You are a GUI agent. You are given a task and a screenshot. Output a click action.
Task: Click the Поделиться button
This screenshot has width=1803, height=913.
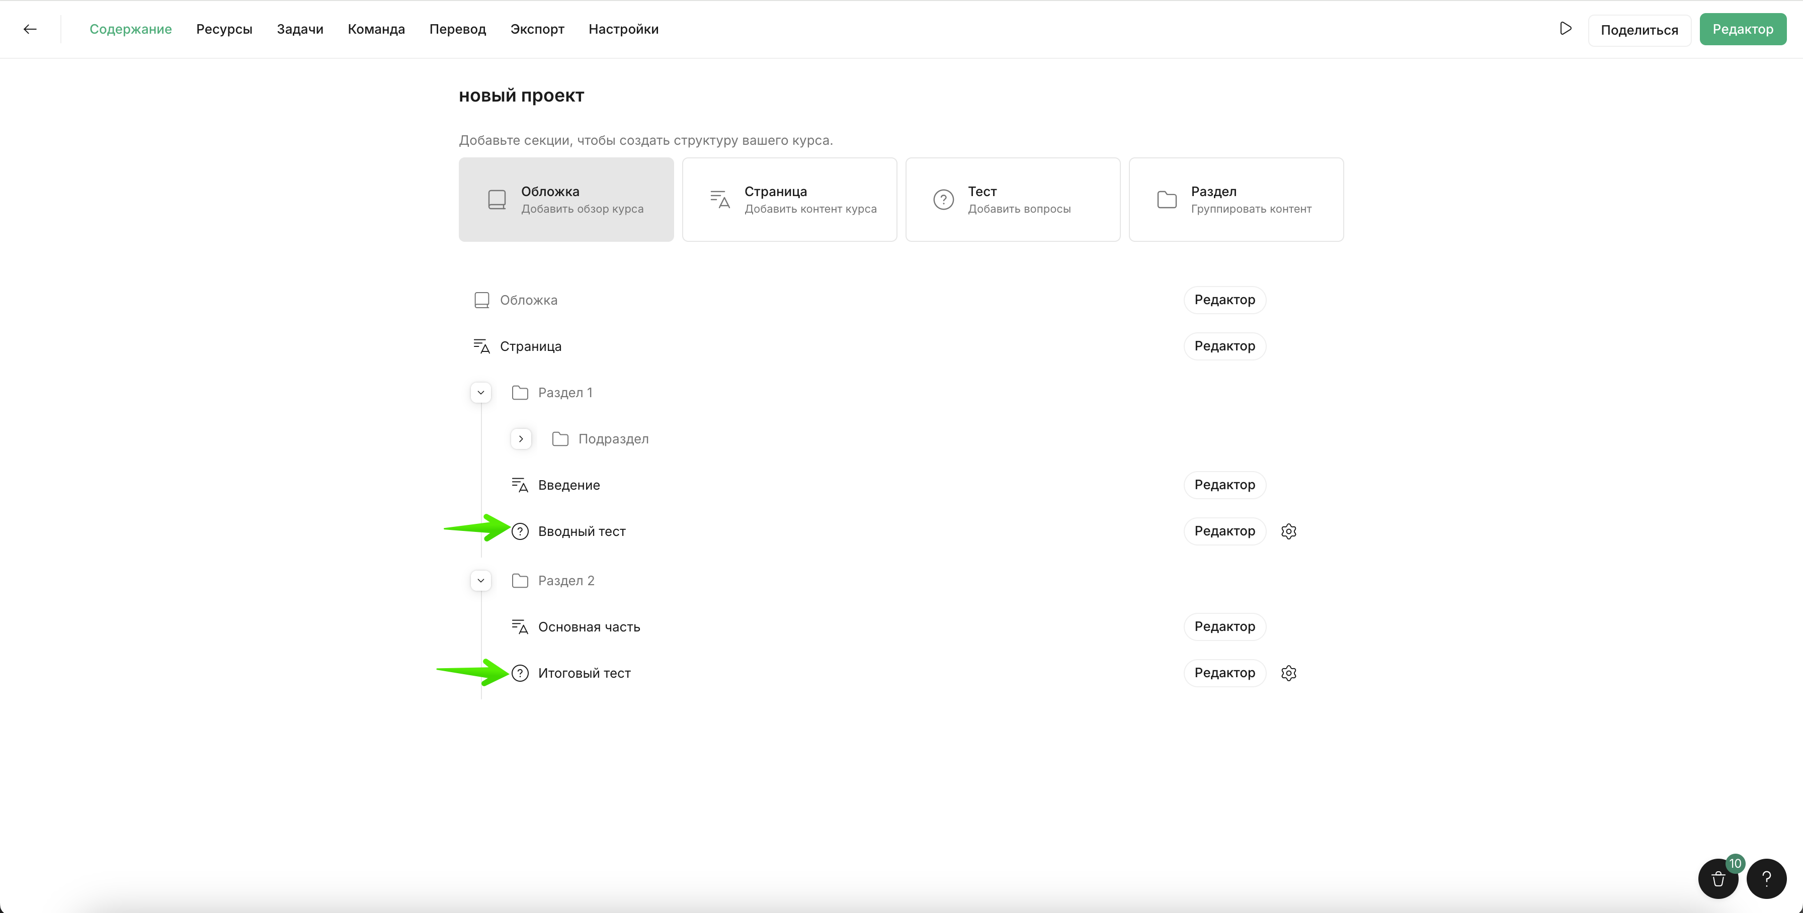coord(1639,30)
